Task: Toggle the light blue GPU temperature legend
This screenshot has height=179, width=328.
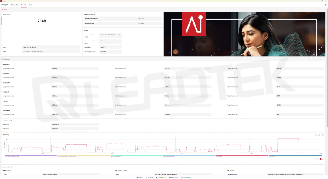Action: point(189,156)
